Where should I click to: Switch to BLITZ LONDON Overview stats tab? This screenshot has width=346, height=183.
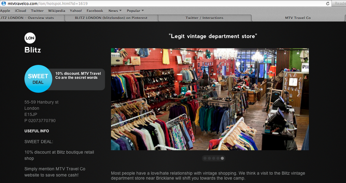(32, 18)
